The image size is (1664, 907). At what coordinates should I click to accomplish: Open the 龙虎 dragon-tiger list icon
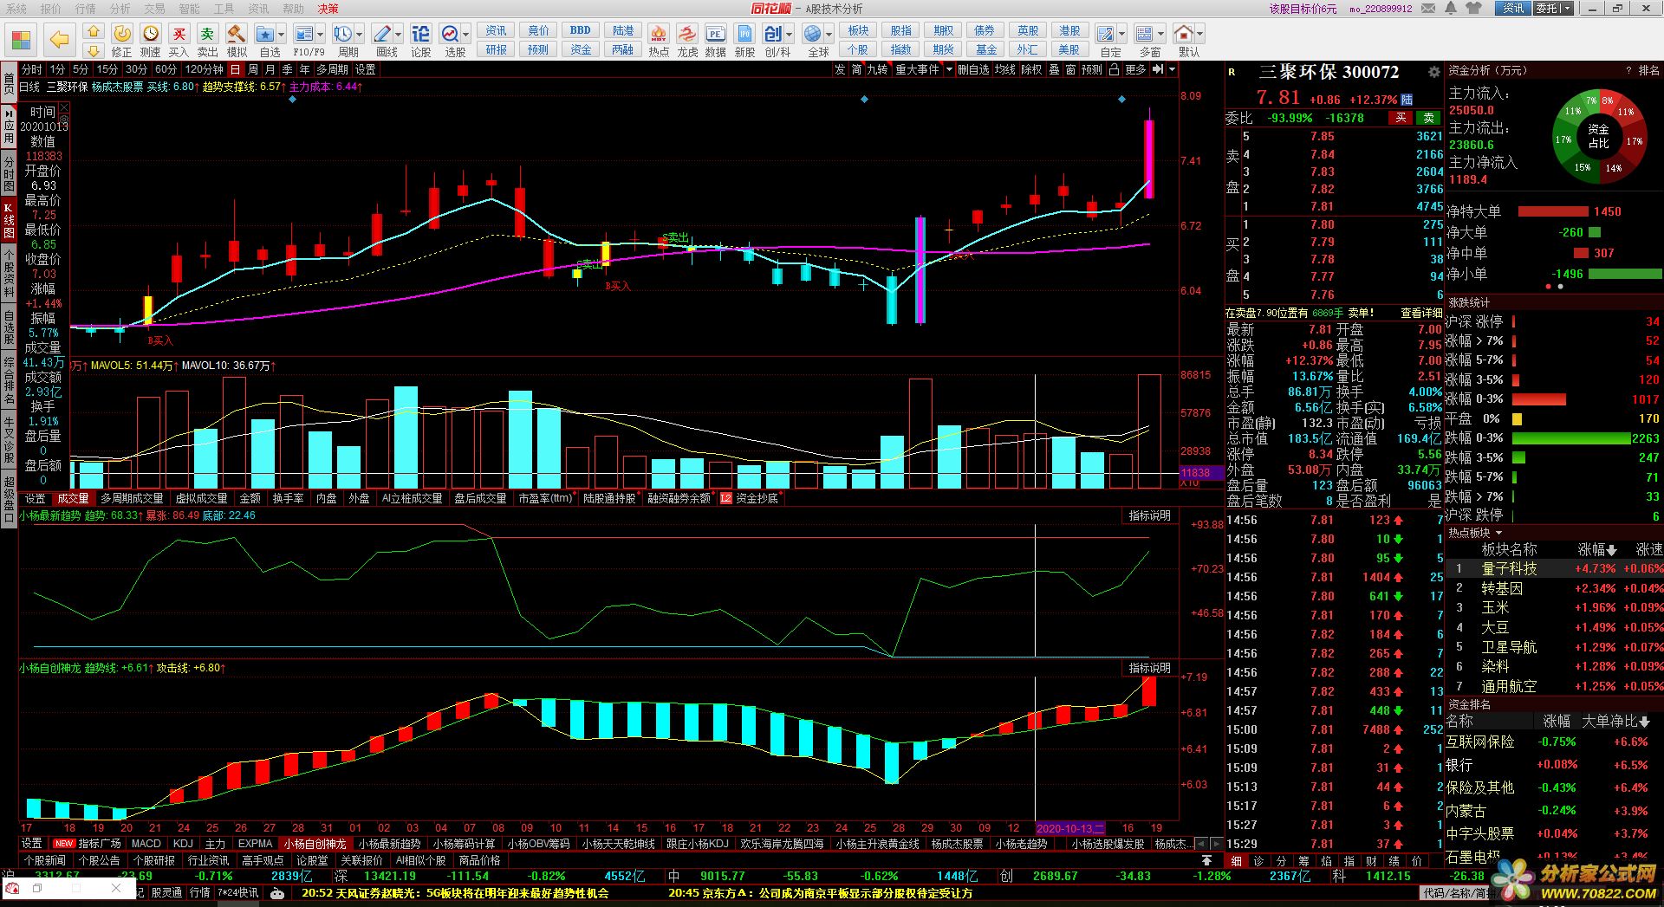(x=687, y=34)
